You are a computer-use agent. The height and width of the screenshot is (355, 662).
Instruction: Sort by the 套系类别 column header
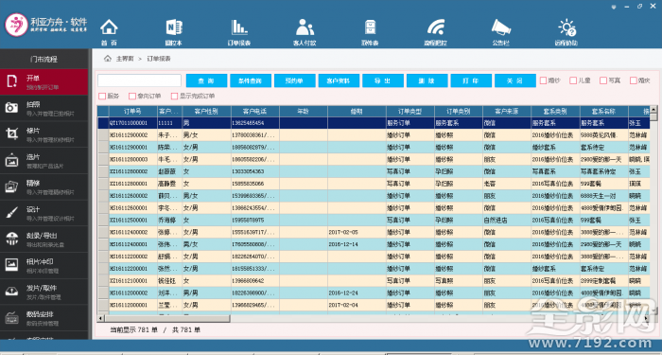pyautogui.click(x=555, y=112)
